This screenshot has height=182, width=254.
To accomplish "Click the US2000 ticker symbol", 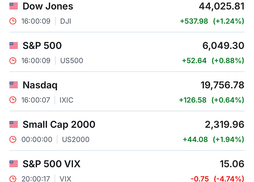I will coord(76,139).
